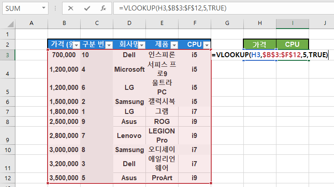Click cell containing 에일리언웨어
Viewport: 334px width, 187px height.
pos(162,164)
